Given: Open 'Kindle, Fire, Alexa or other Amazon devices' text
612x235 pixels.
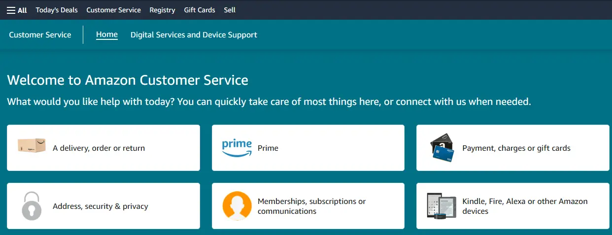Looking at the screenshot, I should 525,206.
